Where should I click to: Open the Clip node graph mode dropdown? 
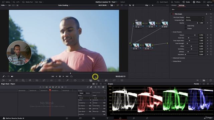[147, 5]
